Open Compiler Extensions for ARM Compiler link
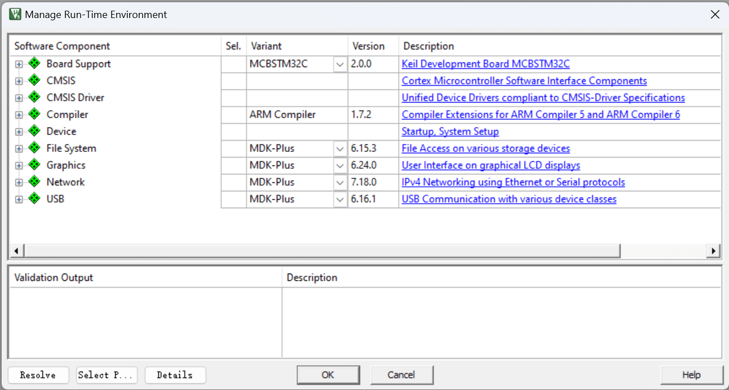The width and height of the screenshot is (729, 390). (541, 115)
